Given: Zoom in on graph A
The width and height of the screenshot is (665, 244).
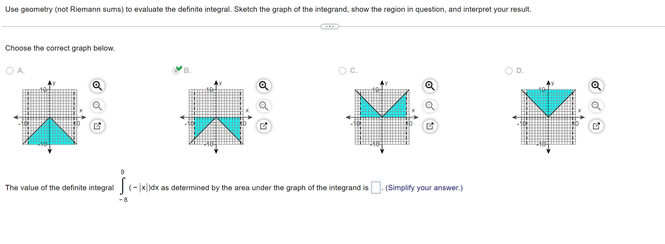Looking at the screenshot, I should tap(97, 85).
